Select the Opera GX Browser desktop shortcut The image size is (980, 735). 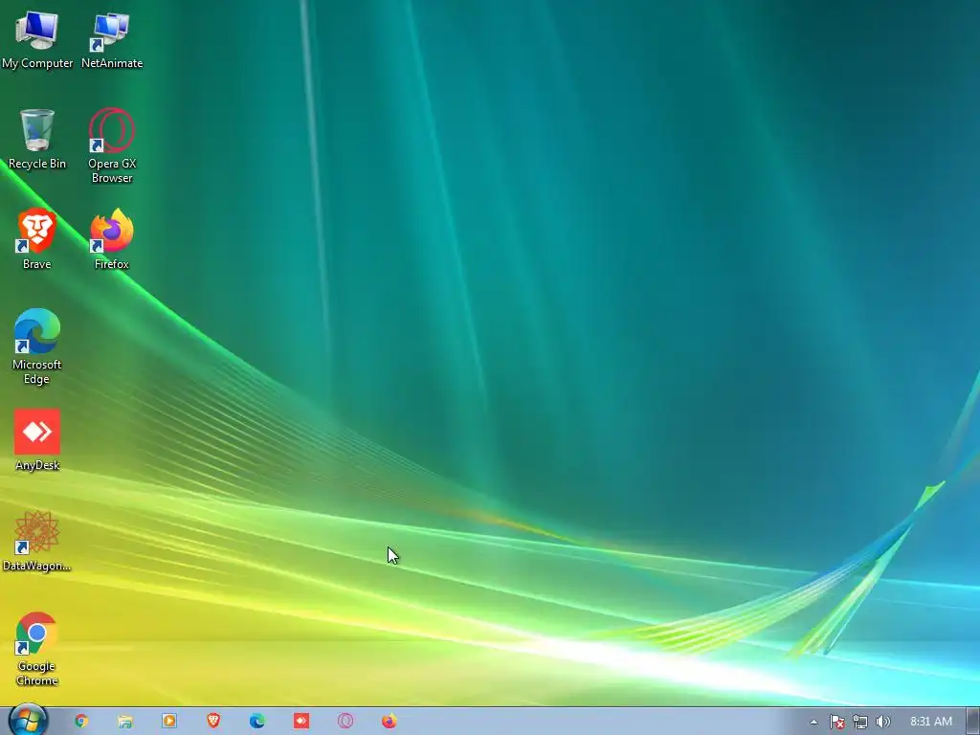[112, 146]
